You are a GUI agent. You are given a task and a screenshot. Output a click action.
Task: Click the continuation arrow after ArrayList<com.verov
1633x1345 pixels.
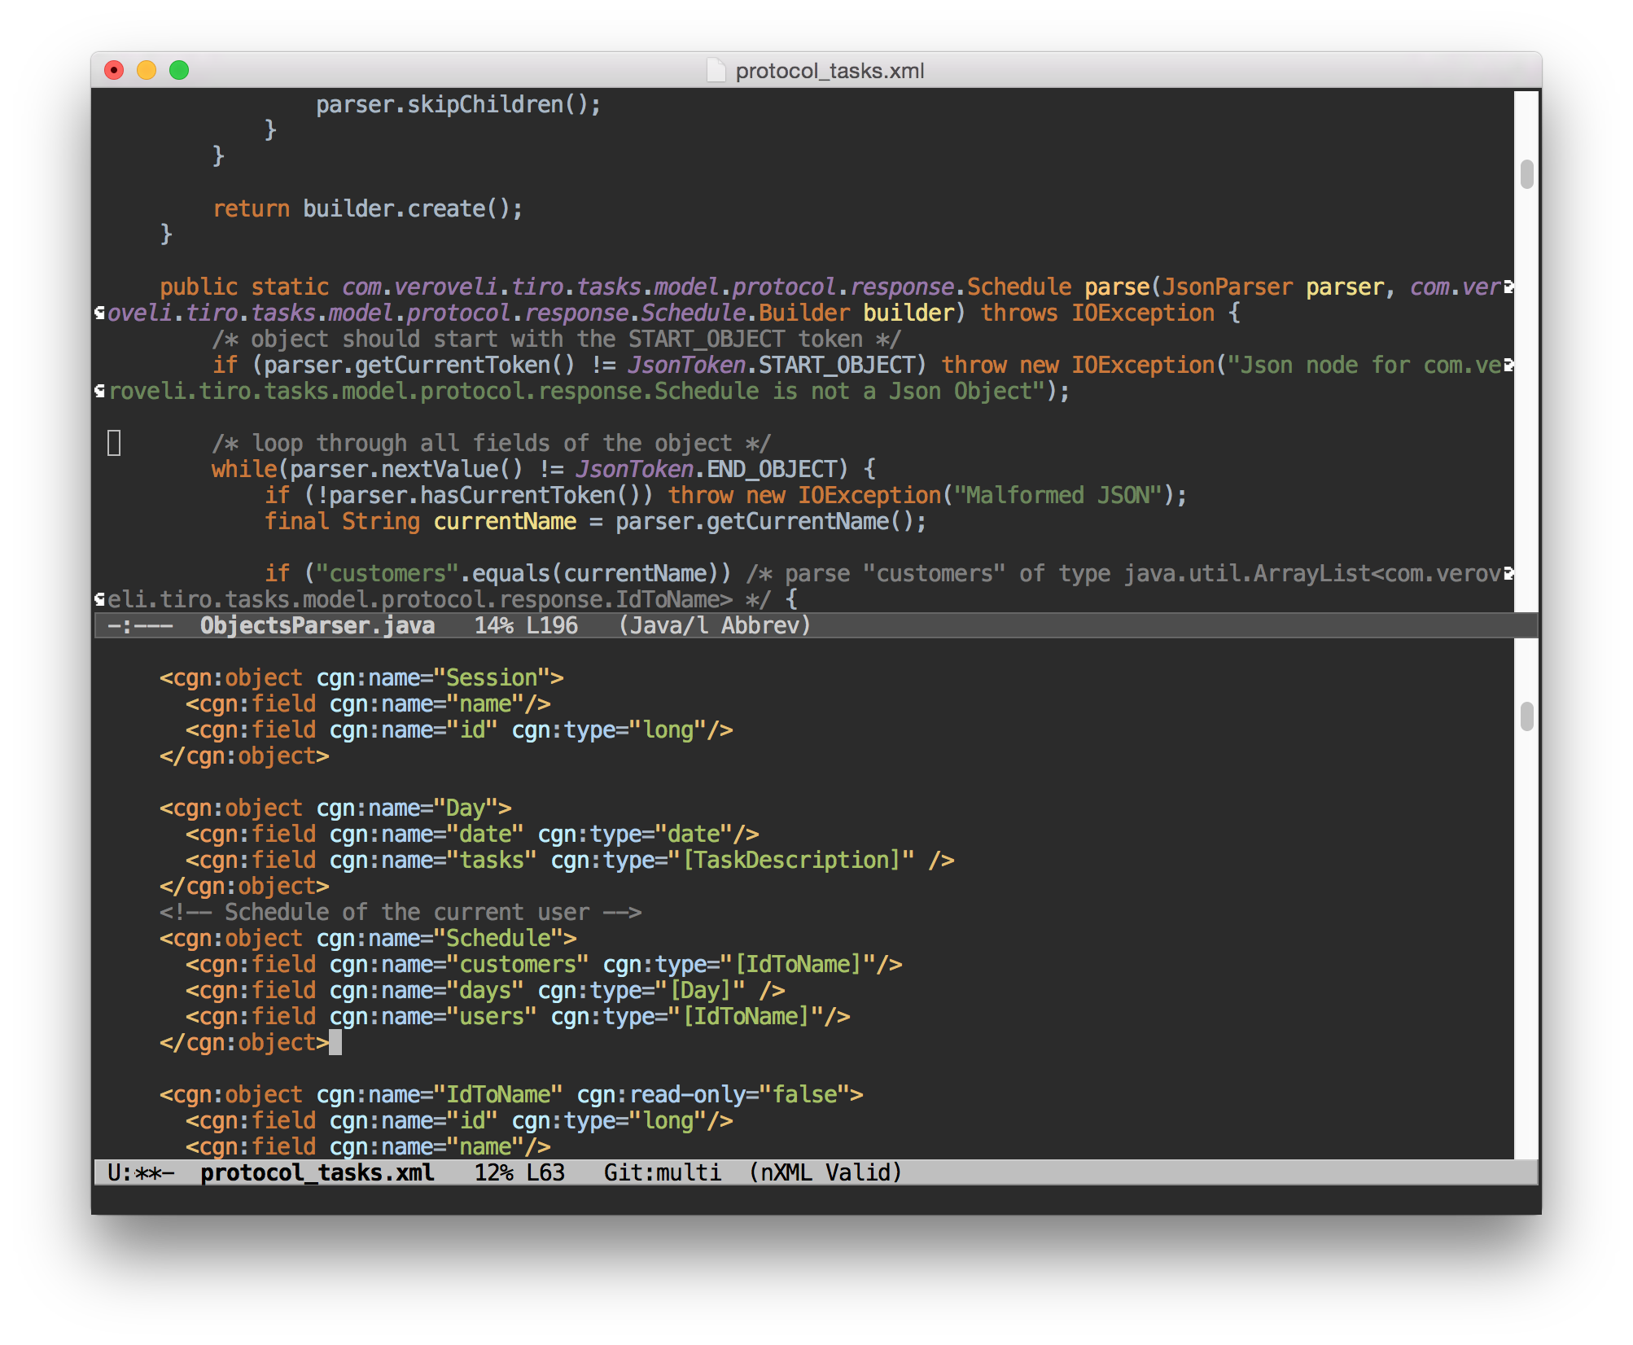tap(1508, 573)
